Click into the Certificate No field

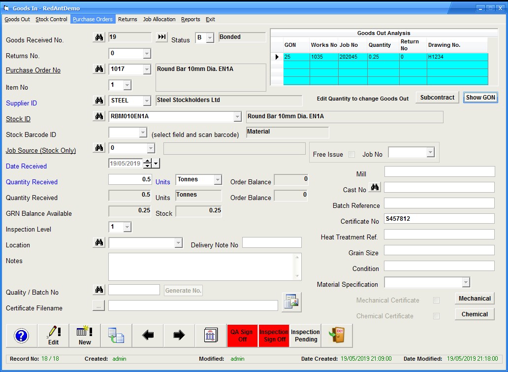(x=439, y=219)
